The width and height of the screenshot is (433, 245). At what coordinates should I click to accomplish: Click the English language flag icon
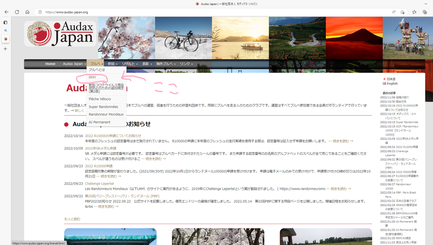click(x=384, y=83)
